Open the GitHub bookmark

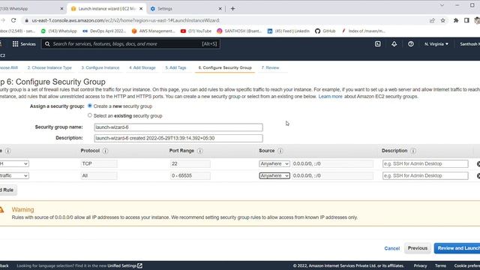point(325,31)
